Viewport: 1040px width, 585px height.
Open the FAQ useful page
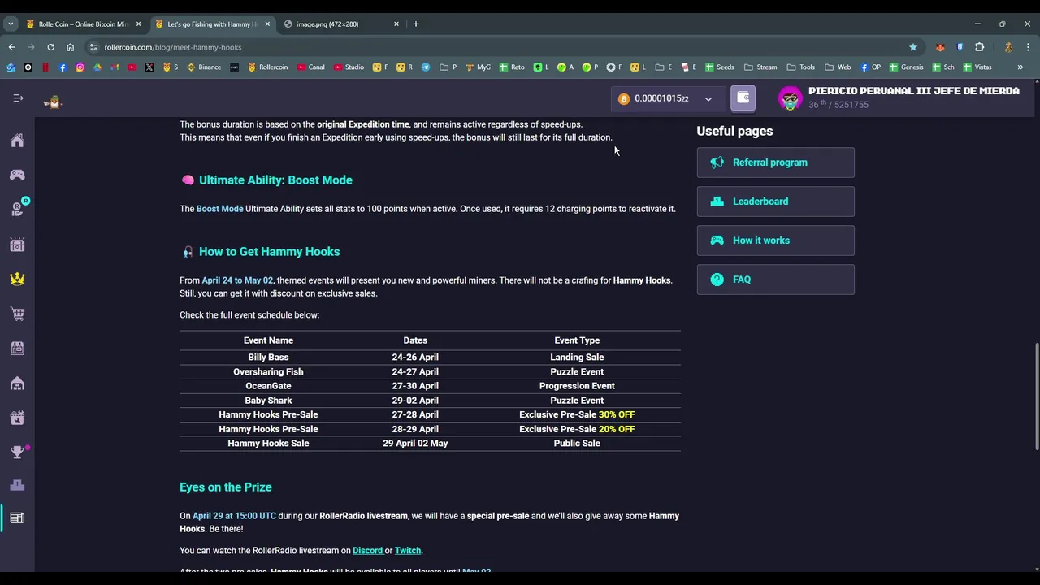click(x=775, y=279)
